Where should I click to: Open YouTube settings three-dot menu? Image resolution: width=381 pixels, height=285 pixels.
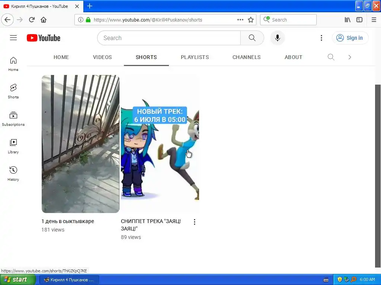tap(321, 38)
